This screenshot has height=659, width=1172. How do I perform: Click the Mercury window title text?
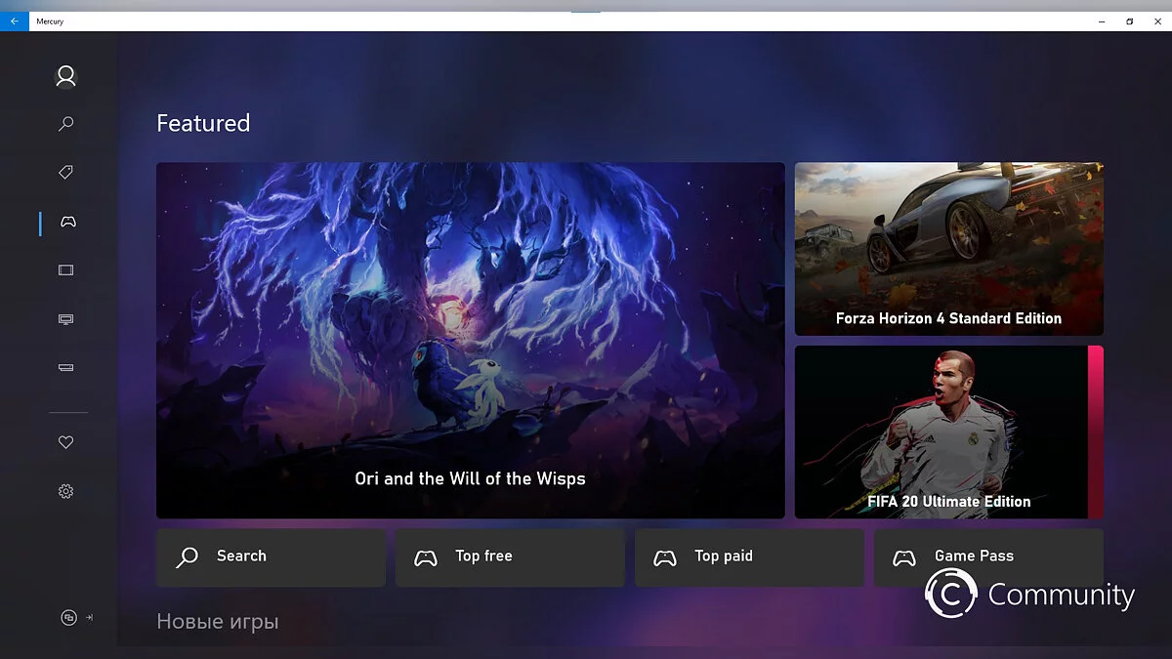pos(50,21)
